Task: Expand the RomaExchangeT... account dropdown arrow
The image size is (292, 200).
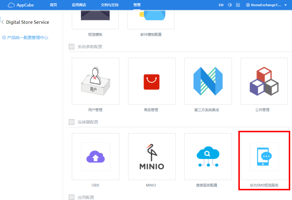Action: pyautogui.click(x=286, y=5)
